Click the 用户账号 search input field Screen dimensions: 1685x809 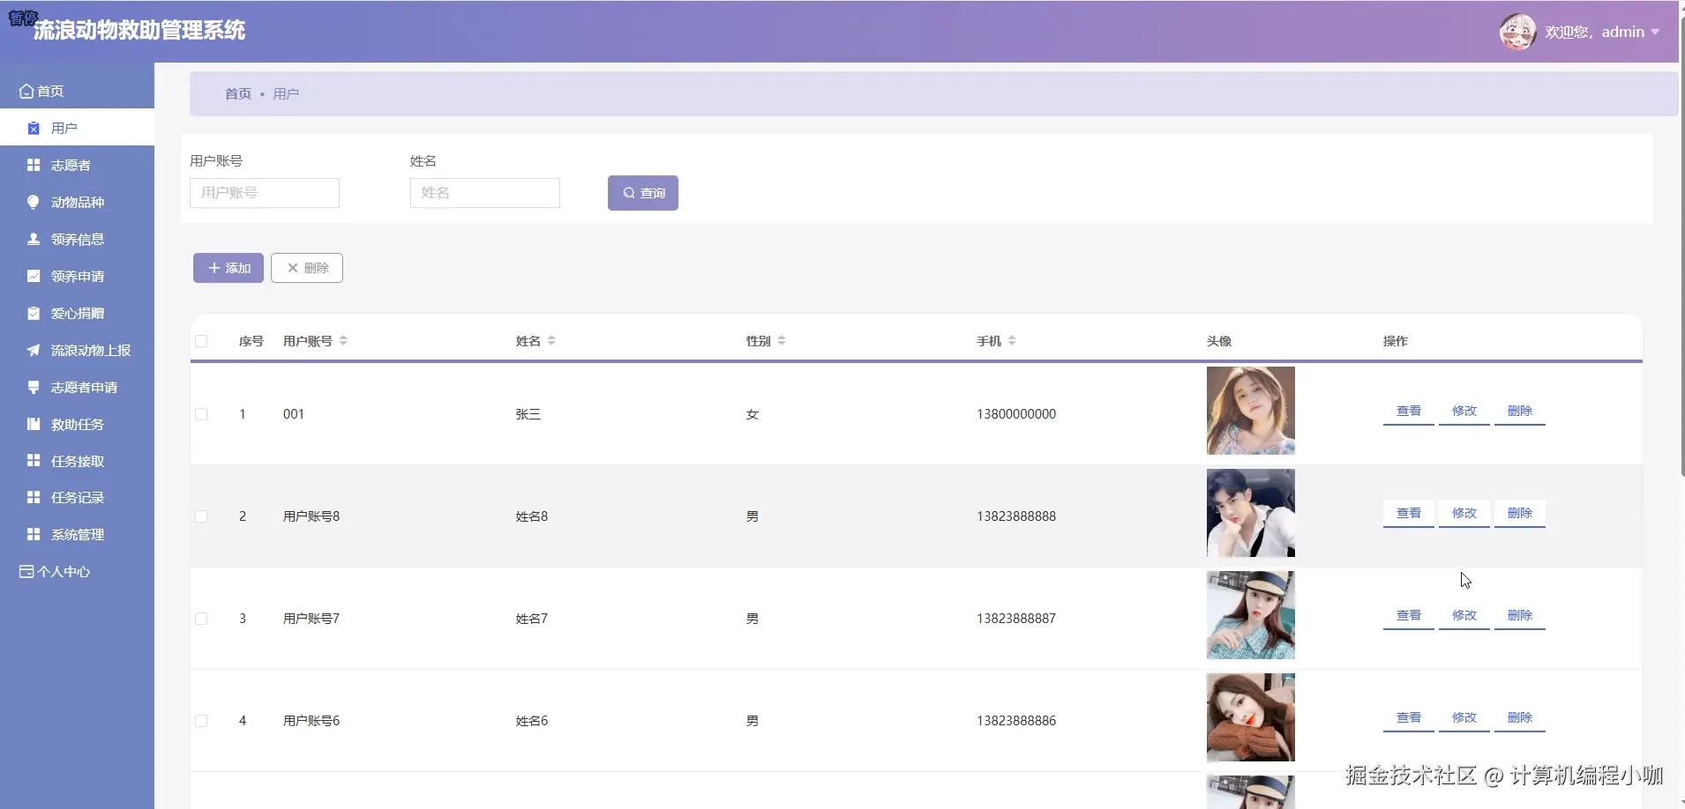point(265,193)
